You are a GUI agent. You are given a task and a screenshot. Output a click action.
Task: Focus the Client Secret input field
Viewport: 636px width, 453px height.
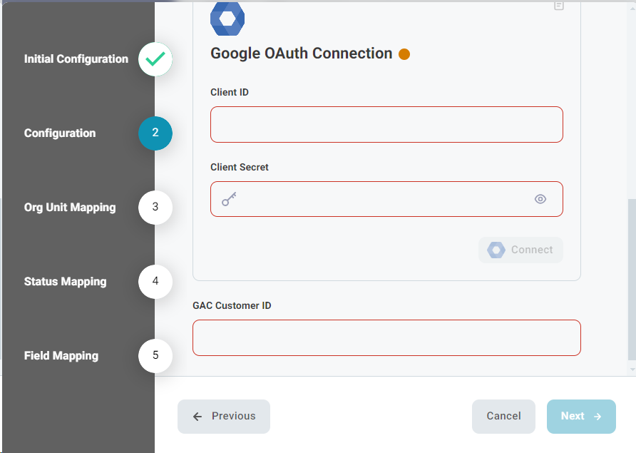pos(386,199)
